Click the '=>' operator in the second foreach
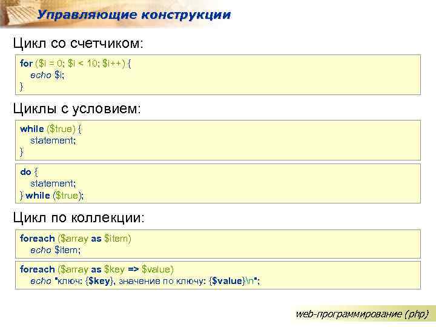Image resolution: width=436 pixels, height=327 pixels. [x=133, y=269]
